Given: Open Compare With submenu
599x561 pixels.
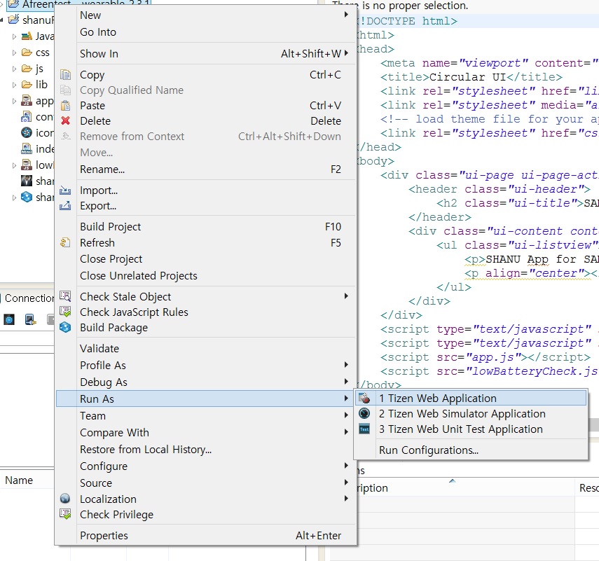Looking at the screenshot, I should click(x=206, y=432).
